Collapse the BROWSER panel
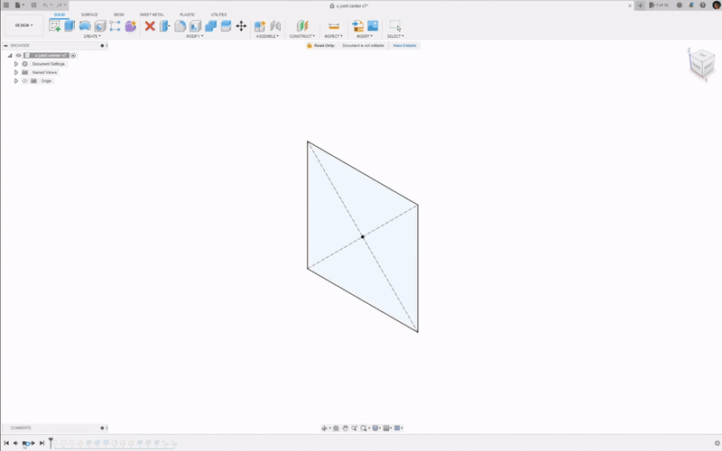722x451 pixels. click(5, 46)
